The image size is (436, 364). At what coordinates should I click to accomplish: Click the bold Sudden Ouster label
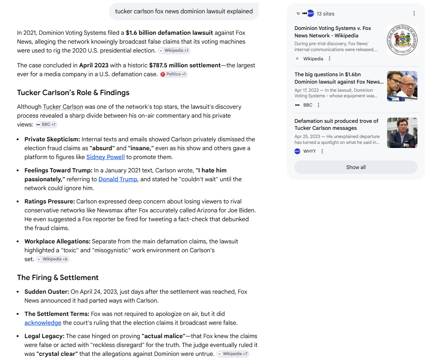(47, 292)
